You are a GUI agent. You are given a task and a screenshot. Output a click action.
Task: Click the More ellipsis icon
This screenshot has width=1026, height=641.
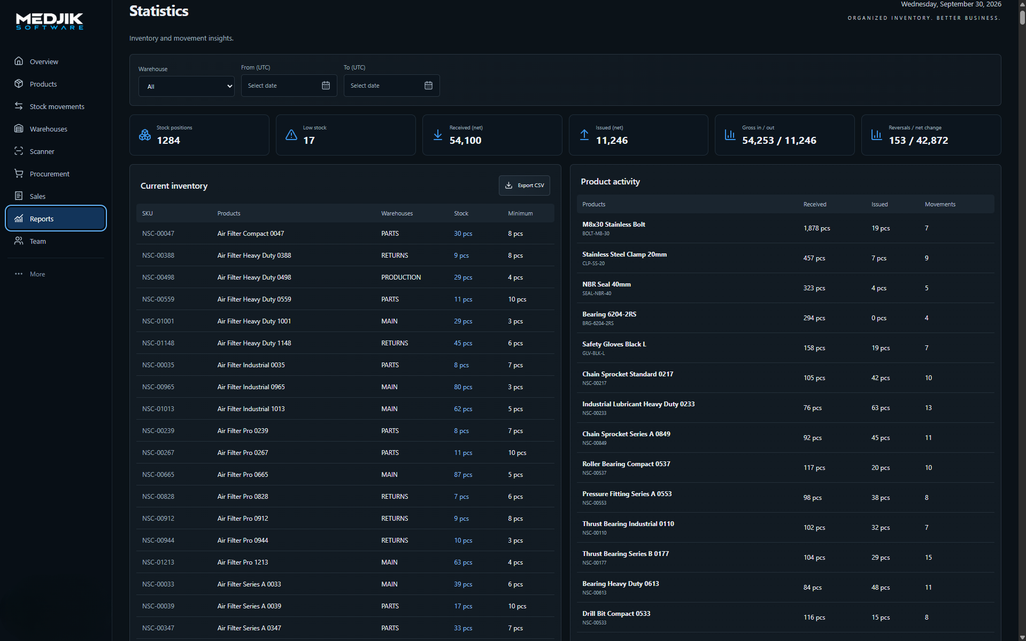(19, 274)
